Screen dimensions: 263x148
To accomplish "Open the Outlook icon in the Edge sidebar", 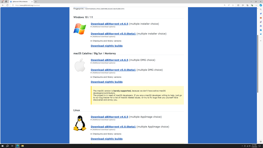I will click(x=261, y=30).
